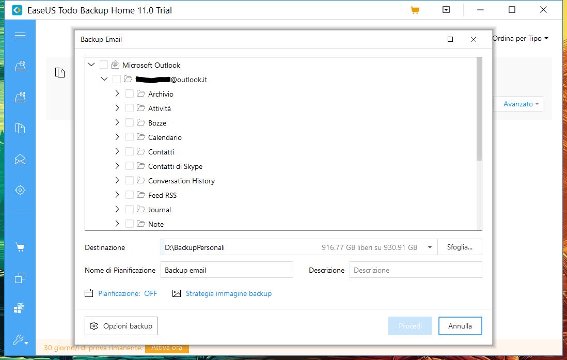Check the outlook.it account checkbox
Image resolution: width=567 pixels, height=360 pixels.
[117, 79]
